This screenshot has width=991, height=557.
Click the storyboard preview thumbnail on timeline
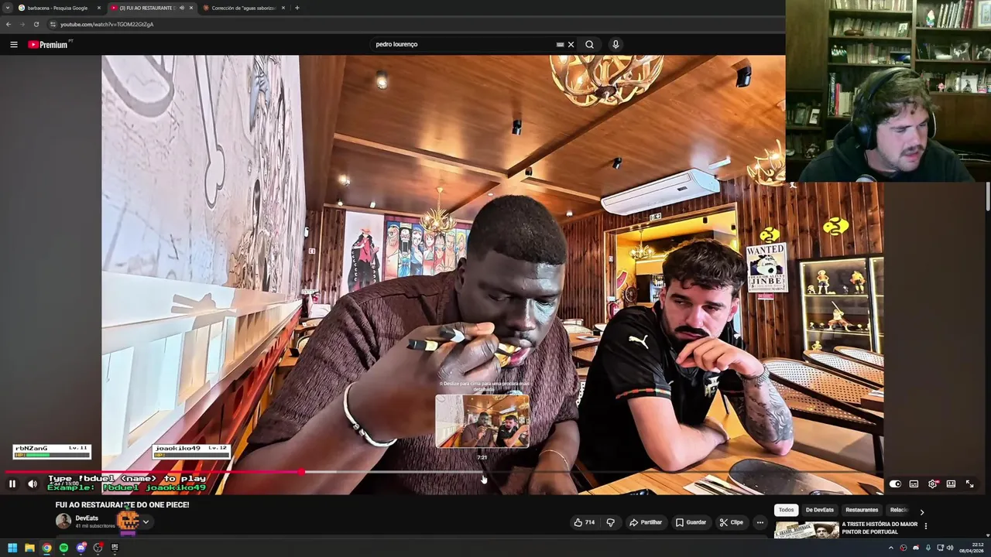point(482,422)
